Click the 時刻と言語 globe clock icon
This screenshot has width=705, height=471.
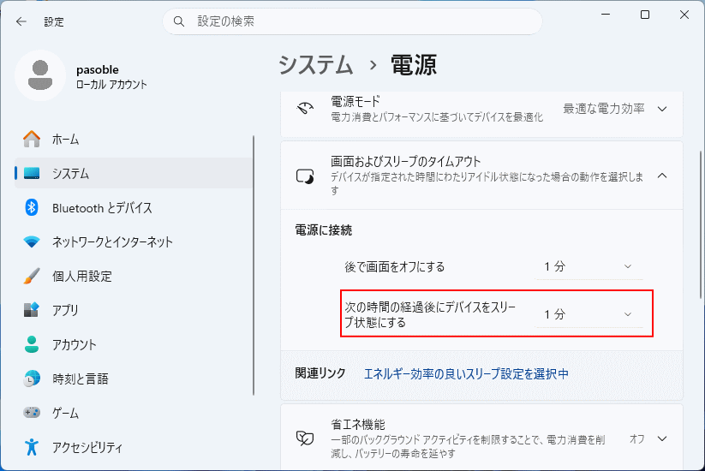pyautogui.click(x=32, y=379)
